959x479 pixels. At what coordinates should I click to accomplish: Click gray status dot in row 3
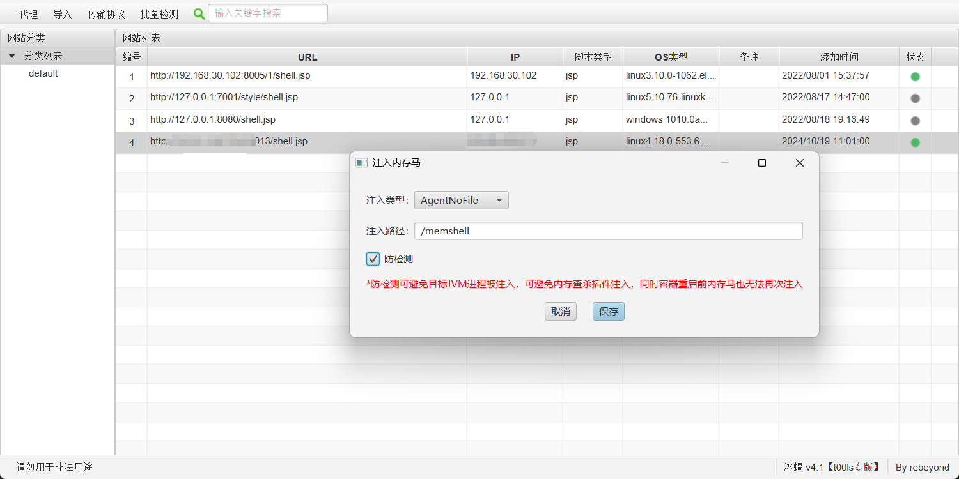(x=915, y=120)
